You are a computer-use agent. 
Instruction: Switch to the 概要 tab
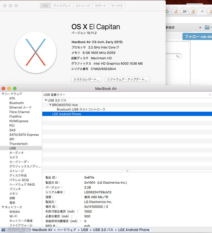click(45, 6)
